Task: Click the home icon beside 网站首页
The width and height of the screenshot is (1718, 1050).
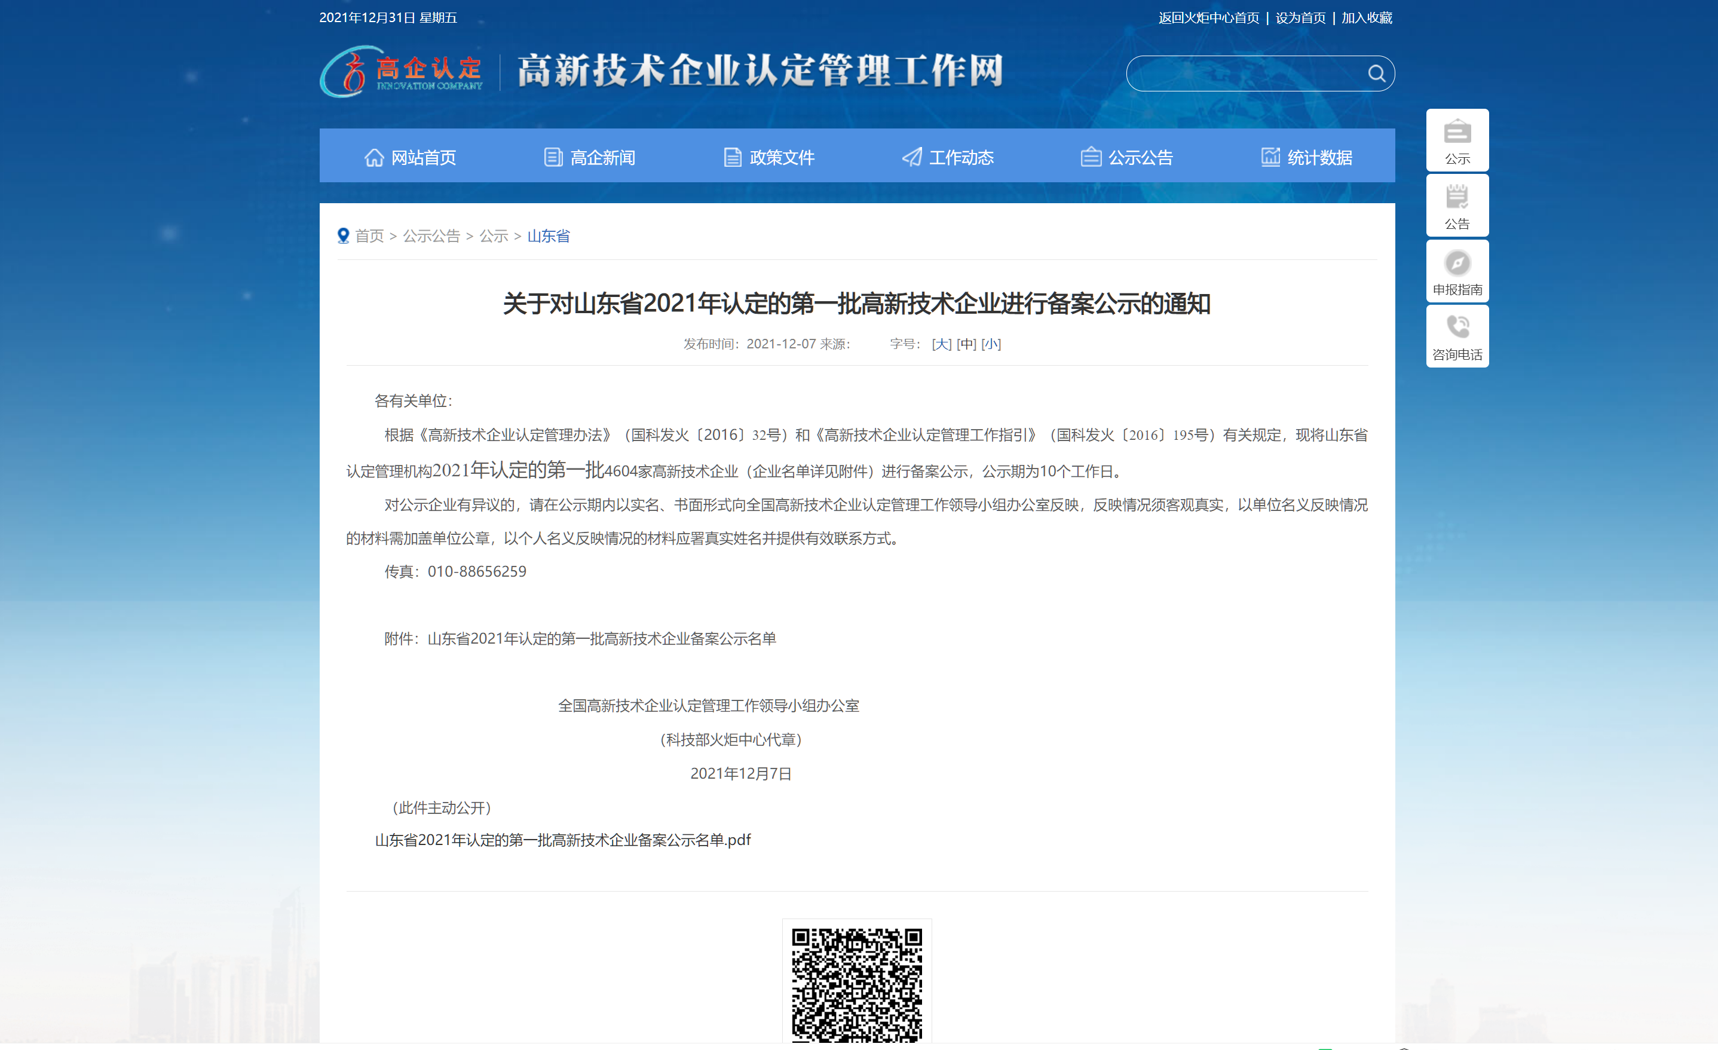Action: tap(373, 158)
